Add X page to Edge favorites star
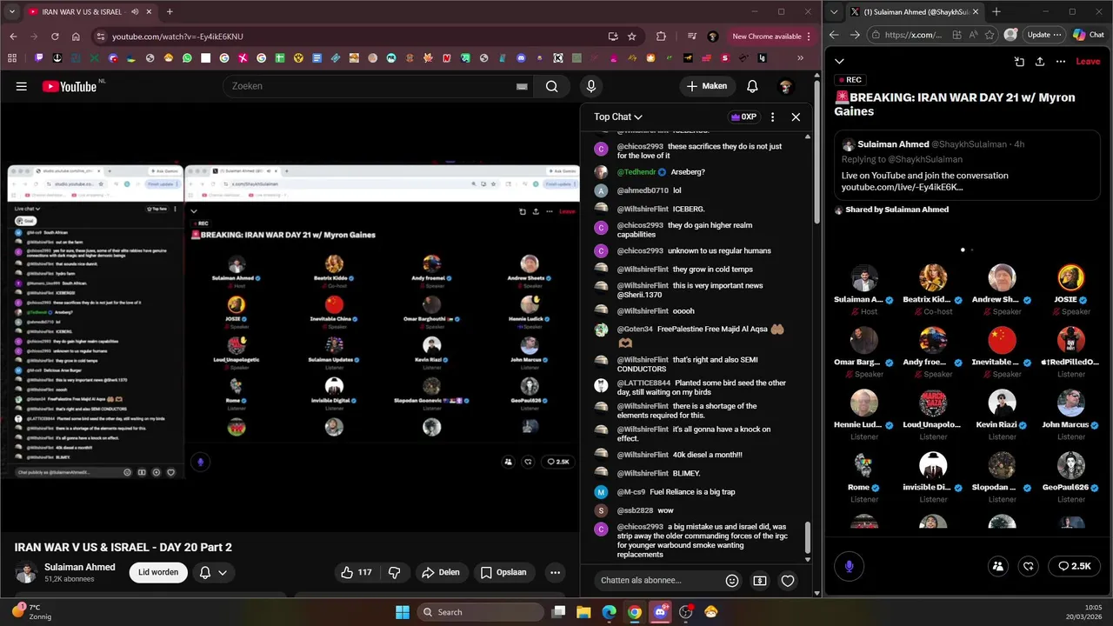This screenshot has width=1113, height=626. click(990, 35)
